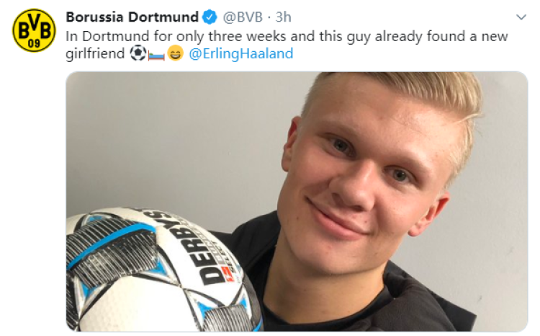Screen dimensions: 540x336
Task: Click the blue verified badge
Action: point(210,17)
